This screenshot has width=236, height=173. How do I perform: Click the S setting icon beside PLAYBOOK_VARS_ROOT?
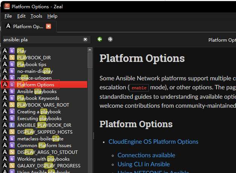pos(12,105)
